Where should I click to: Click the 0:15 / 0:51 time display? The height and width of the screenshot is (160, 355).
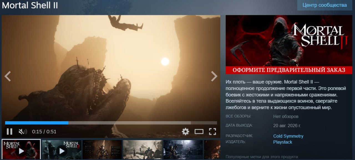[44, 131]
